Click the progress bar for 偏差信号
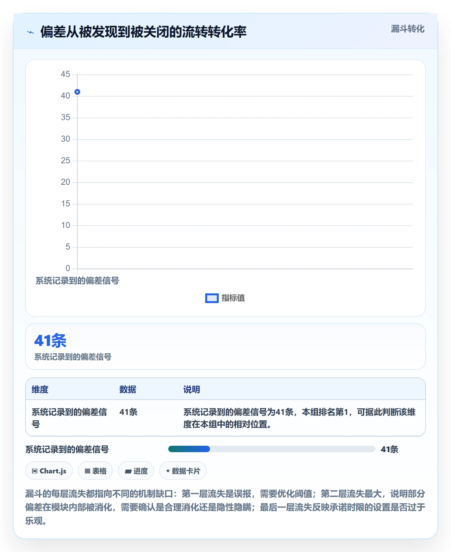This screenshot has width=451, height=552. click(272, 449)
